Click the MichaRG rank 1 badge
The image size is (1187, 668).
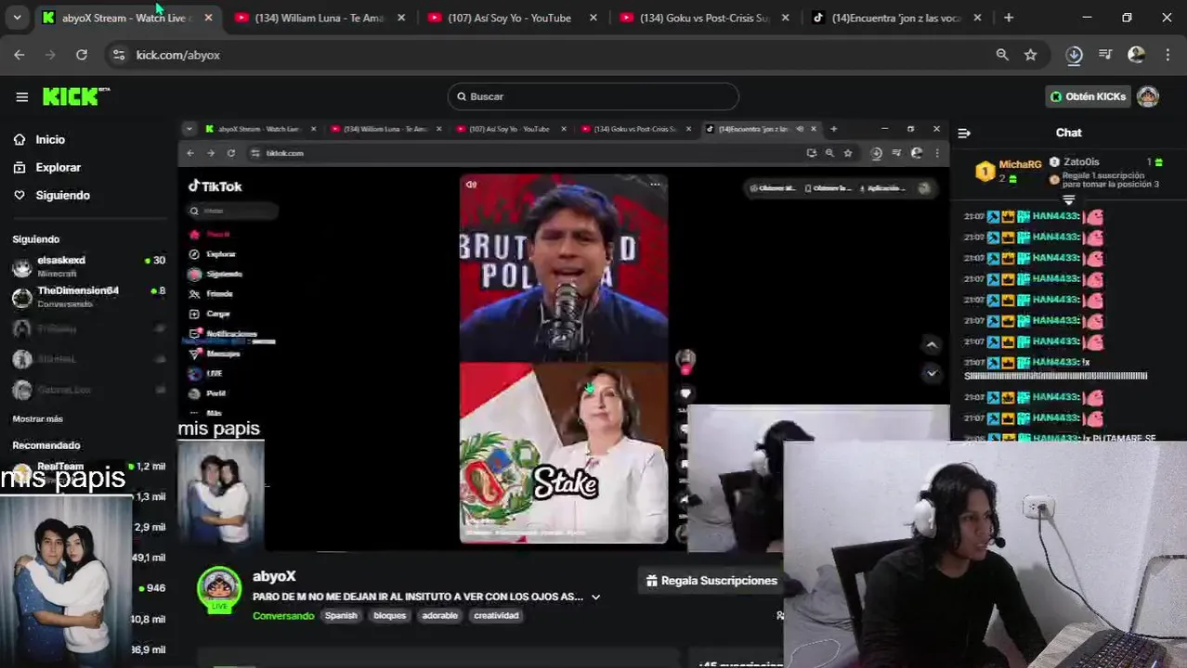coord(985,172)
